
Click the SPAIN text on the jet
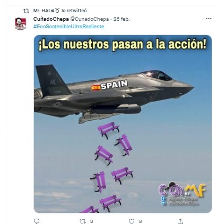[114, 85]
